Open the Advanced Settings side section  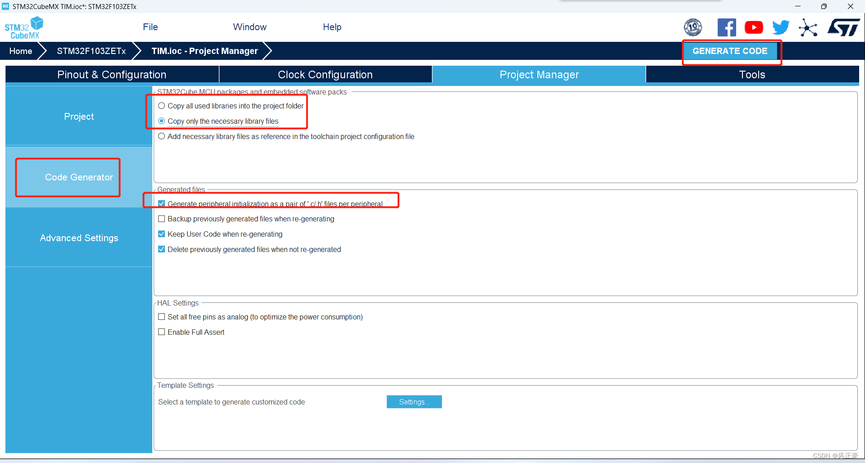tap(79, 238)
